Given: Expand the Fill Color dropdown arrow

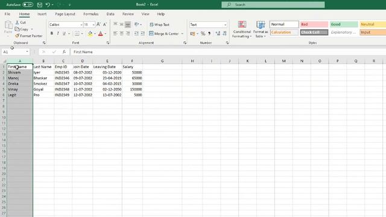Looking at the screenshot, I should pyautogui.click(x=95, y=34).
